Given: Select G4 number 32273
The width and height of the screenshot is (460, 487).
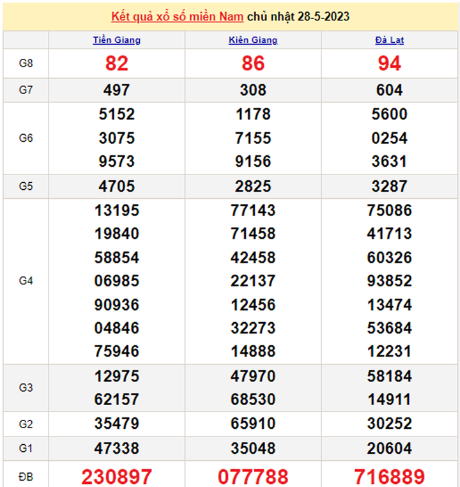Looking at the screenshot, I should pos(253,328).
